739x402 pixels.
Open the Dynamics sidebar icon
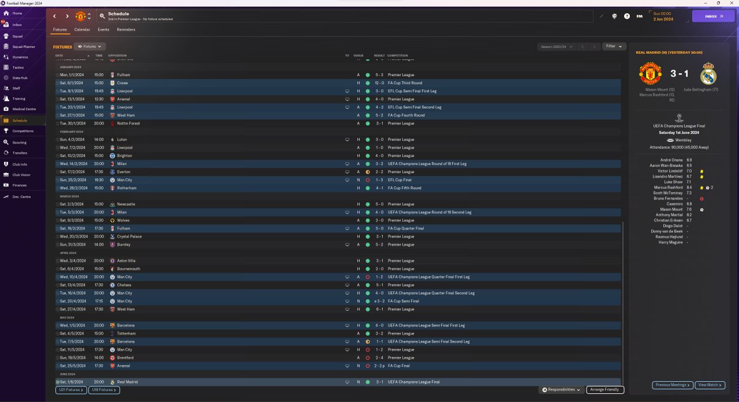click(6, 57)
